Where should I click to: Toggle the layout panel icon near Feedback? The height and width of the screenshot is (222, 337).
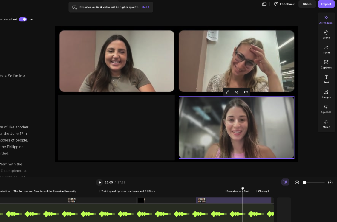(264, 4)
